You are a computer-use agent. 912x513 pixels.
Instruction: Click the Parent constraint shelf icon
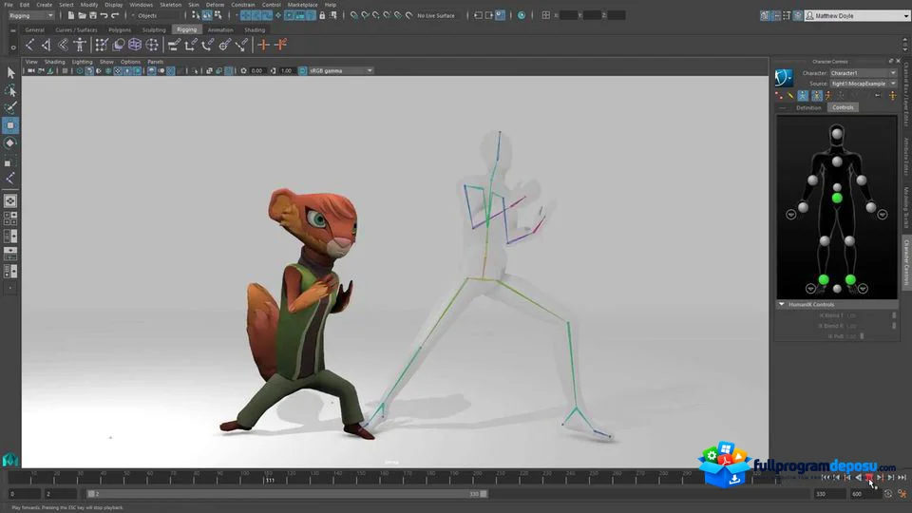(174, 45)
